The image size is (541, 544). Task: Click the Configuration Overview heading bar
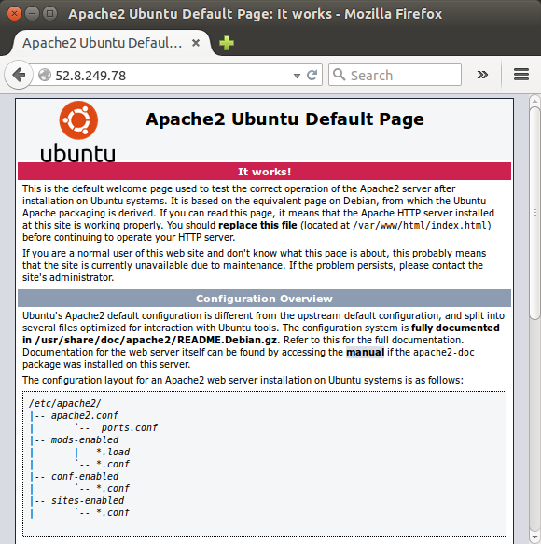coord(264,299)
